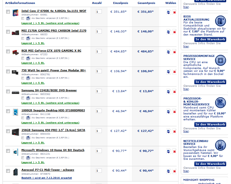Click quantity field for Intel Core i7
Screen dimensions: 231x184
[99, 12]
